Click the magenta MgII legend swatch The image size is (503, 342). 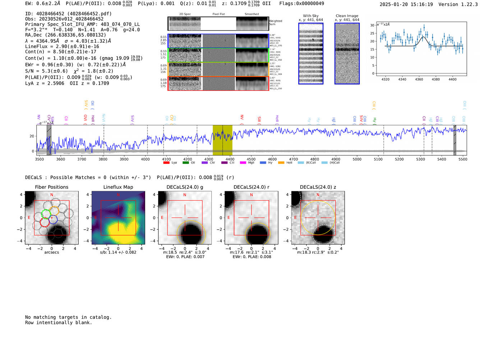[243, 163]
